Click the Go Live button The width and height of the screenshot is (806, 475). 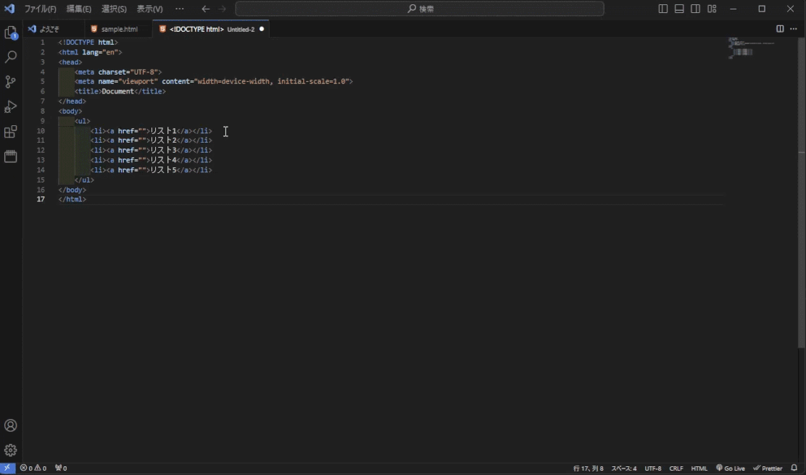[731, 468]
